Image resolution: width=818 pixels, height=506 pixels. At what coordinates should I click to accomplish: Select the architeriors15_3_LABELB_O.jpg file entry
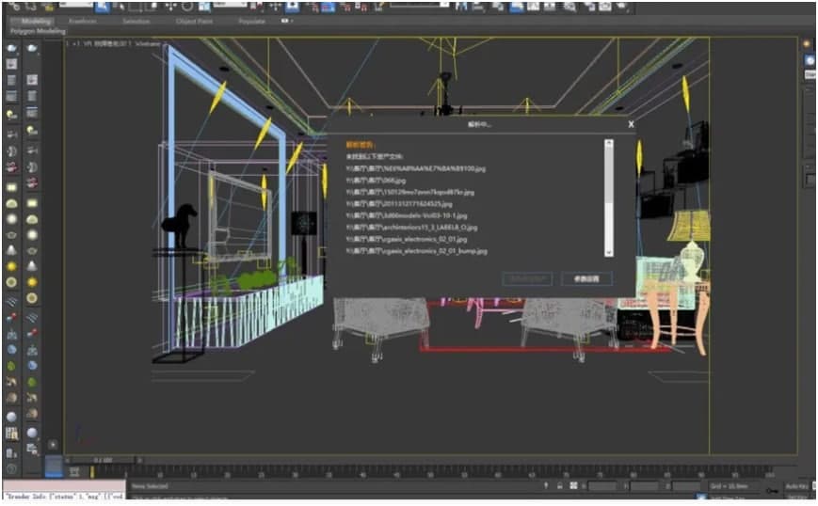412,228
